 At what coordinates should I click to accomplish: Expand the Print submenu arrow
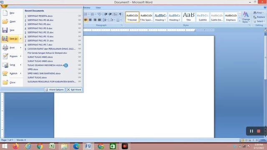tap(21, 47)
